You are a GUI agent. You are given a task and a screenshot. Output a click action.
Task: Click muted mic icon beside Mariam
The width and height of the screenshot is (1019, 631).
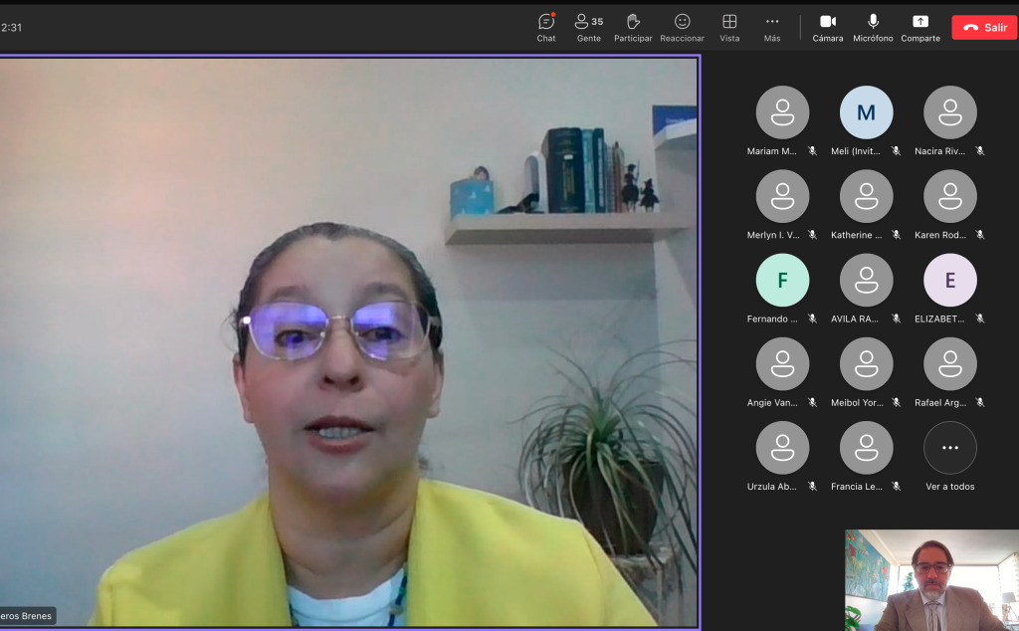[812, 151]
